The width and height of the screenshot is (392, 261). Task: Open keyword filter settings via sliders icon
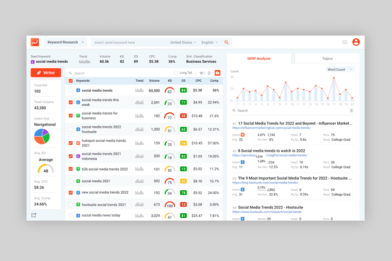coord(210,73)
